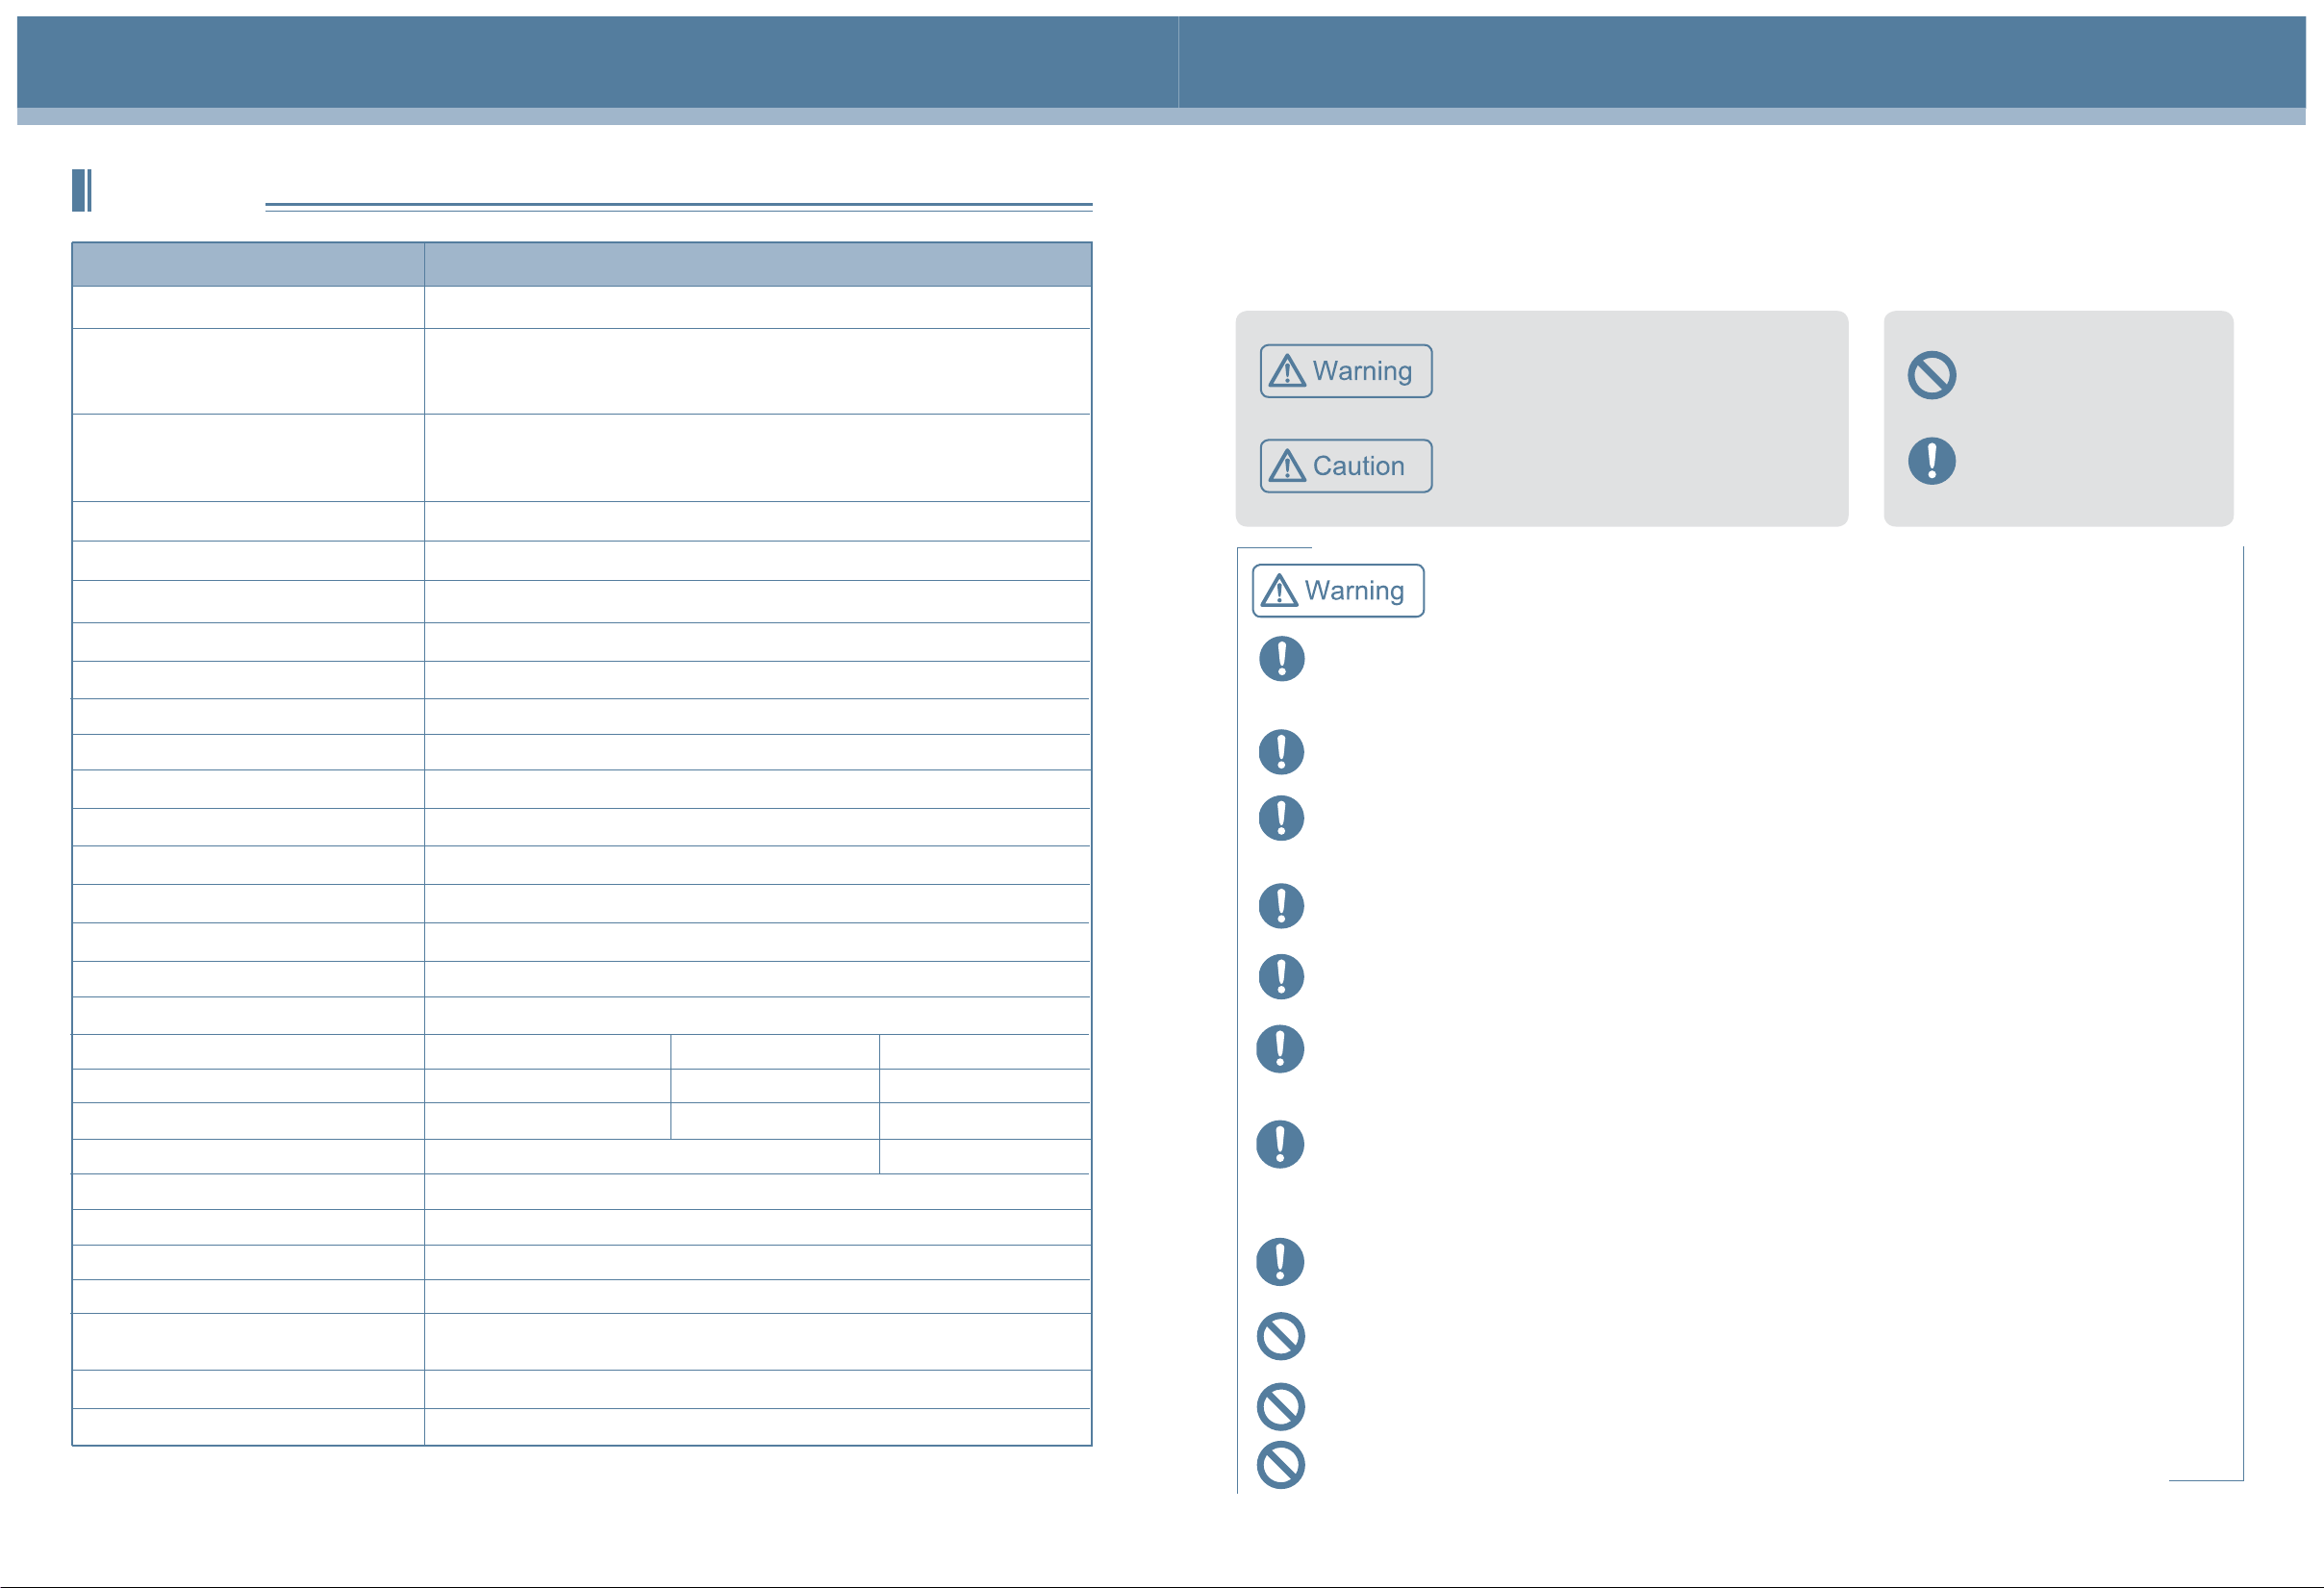Click the exclamation symbol in the right legend box
Viewport: 2324px width, 1588px height.
coord(1932,461)
